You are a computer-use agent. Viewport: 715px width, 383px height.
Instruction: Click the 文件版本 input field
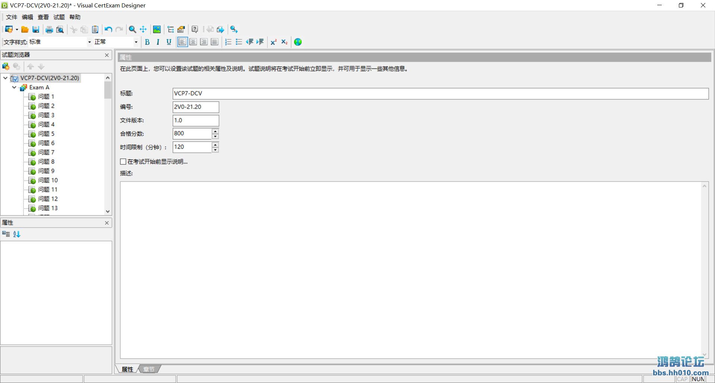point(196,120)
